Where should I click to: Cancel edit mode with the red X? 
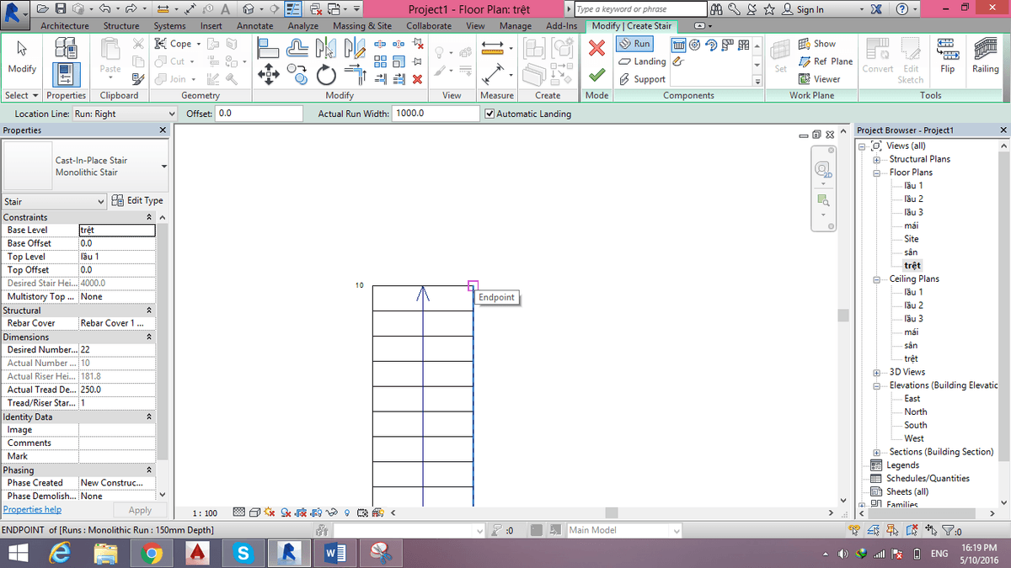pos(596,49)
